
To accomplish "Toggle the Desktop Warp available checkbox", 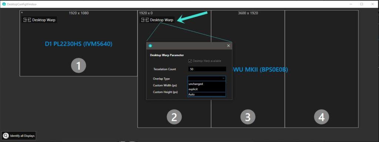I will 190,61.
